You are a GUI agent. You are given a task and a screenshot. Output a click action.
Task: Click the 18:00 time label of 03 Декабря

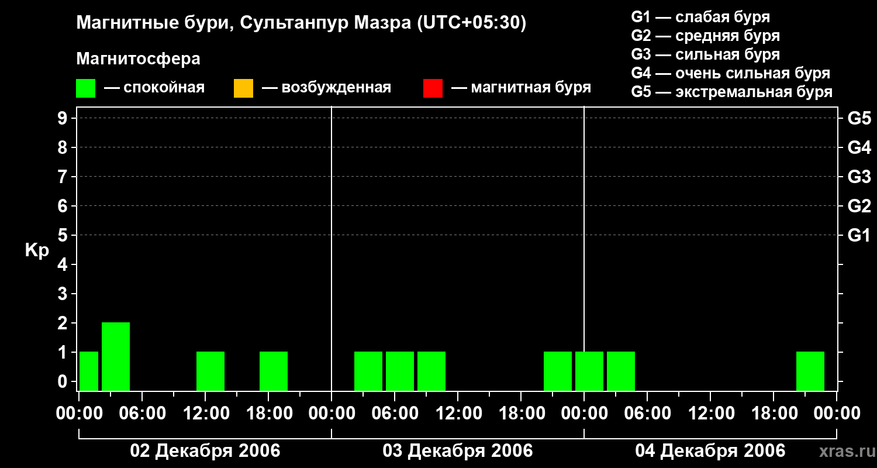[521, 413]
